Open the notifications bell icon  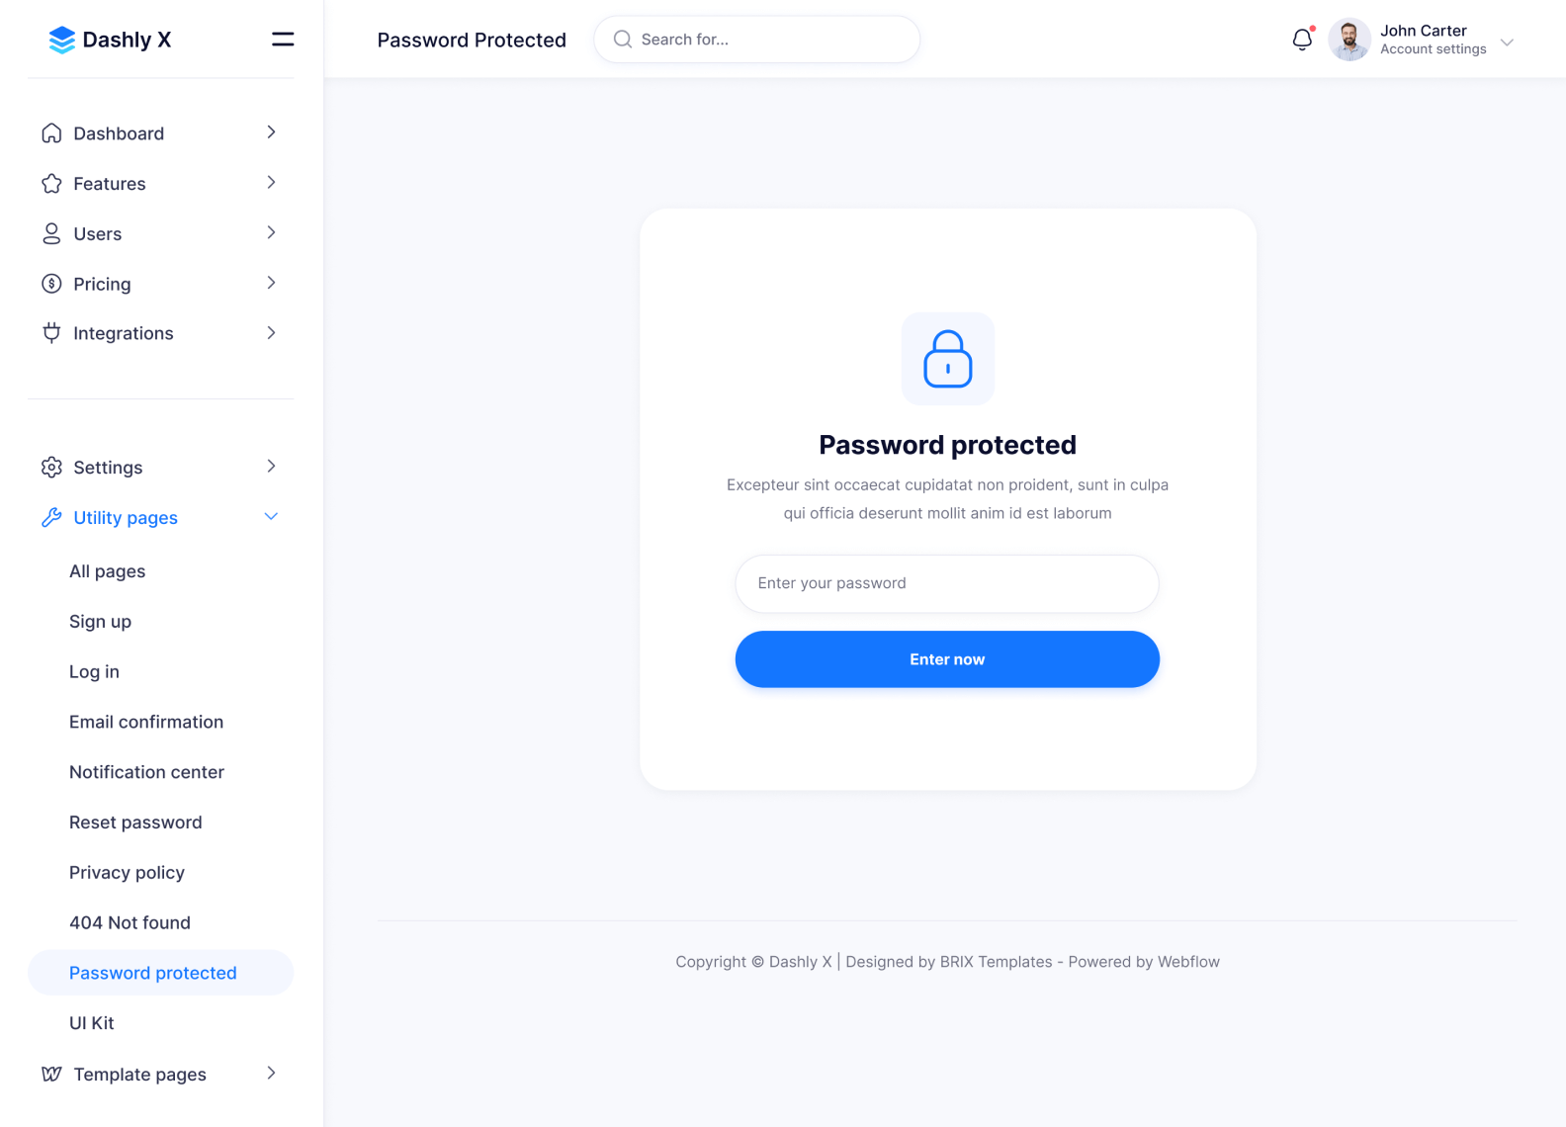[1302, 40]
